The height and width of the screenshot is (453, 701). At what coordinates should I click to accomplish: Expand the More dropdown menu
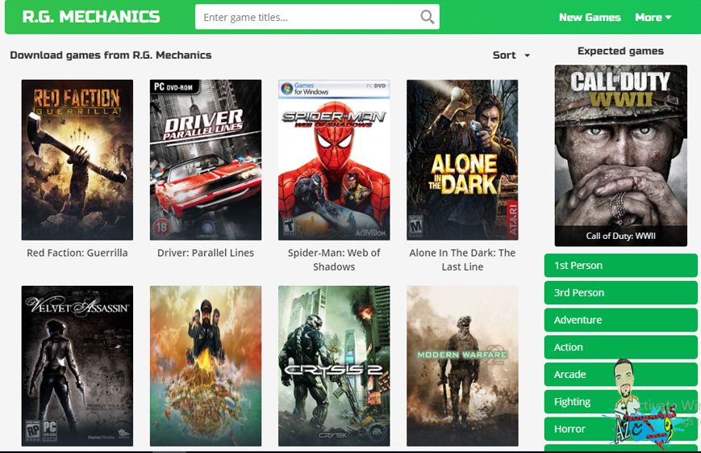click(x=653, y=18)
